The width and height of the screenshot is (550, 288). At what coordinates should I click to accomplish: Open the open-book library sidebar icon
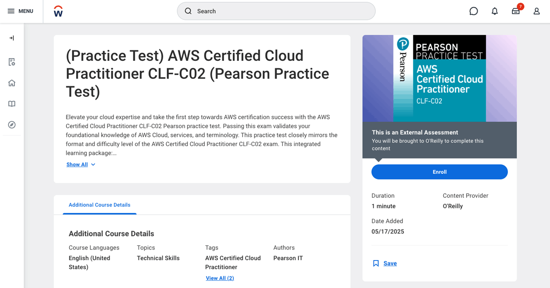[12, 104]
